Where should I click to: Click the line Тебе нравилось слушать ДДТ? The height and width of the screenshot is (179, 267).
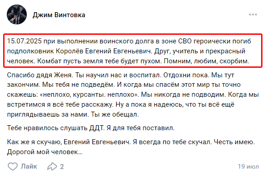click(91, 128)
